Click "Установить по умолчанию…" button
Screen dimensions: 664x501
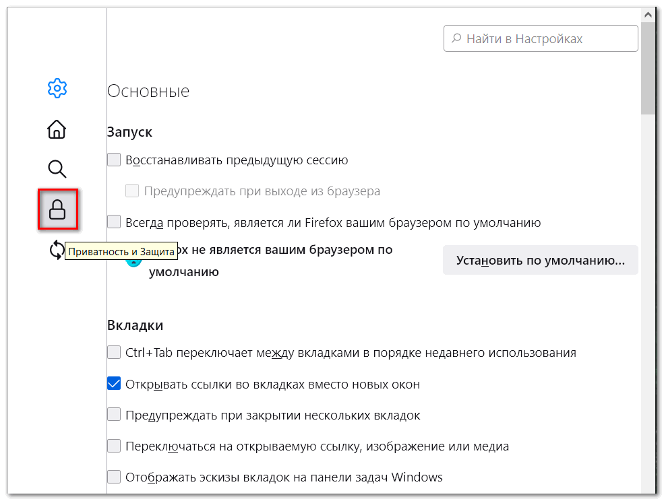point(541,260)
